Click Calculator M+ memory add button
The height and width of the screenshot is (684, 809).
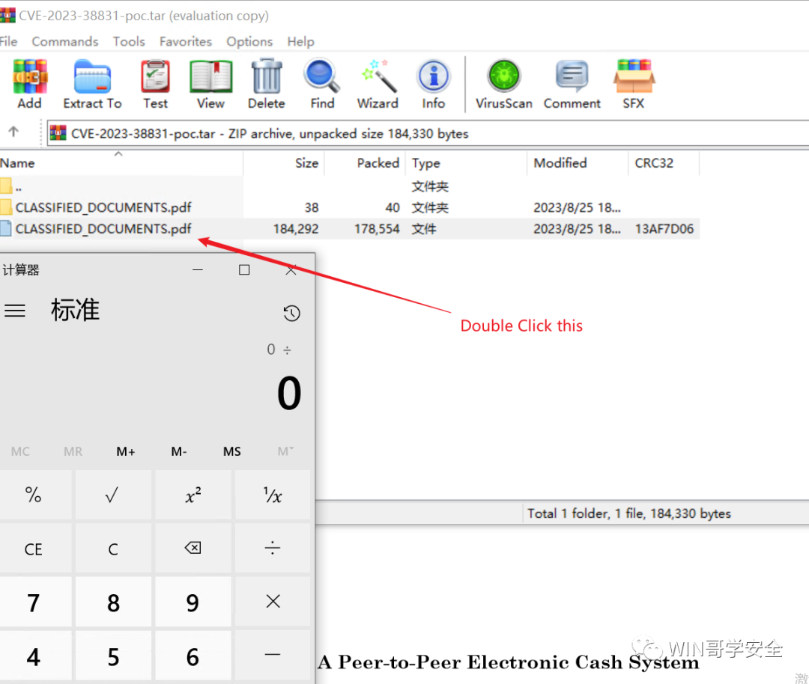point(126,451)
